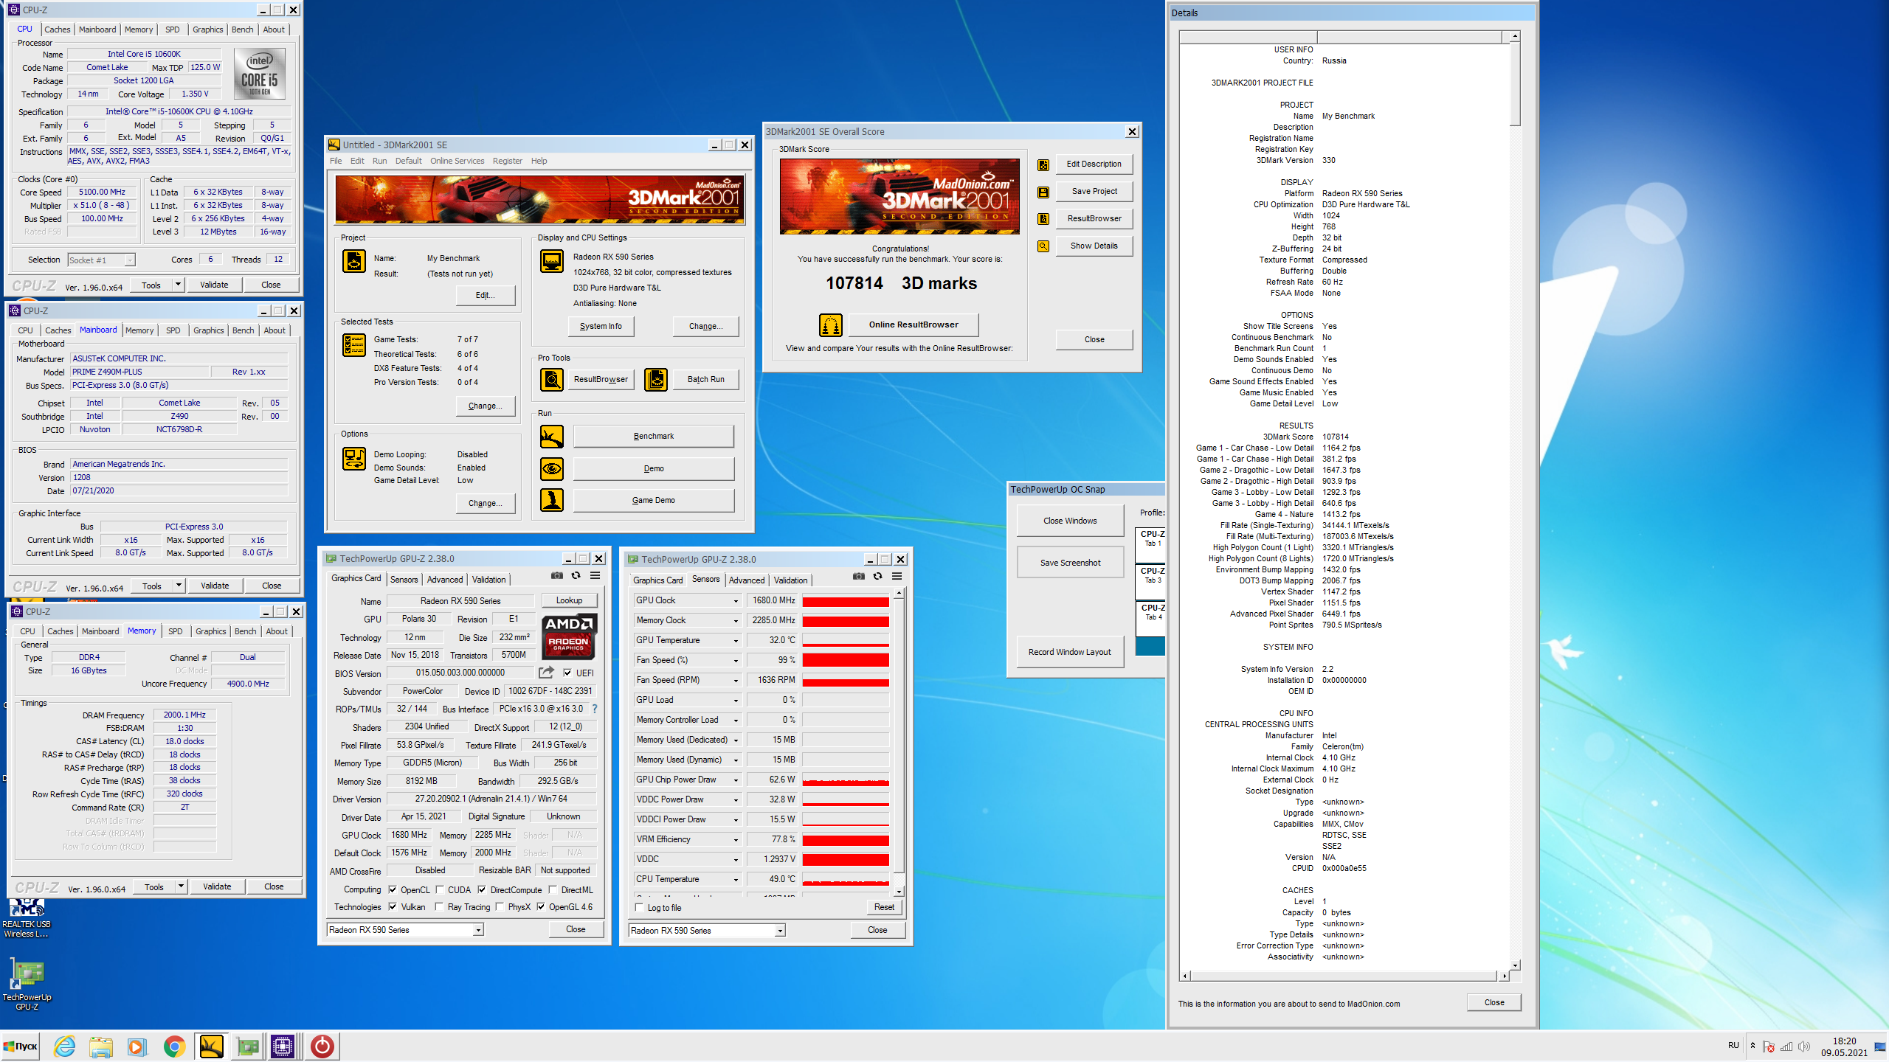Click the BIOS share/export icon in GPU-Z
The width and height of the screenshot is (1889, 1062).
coord(546,673)
